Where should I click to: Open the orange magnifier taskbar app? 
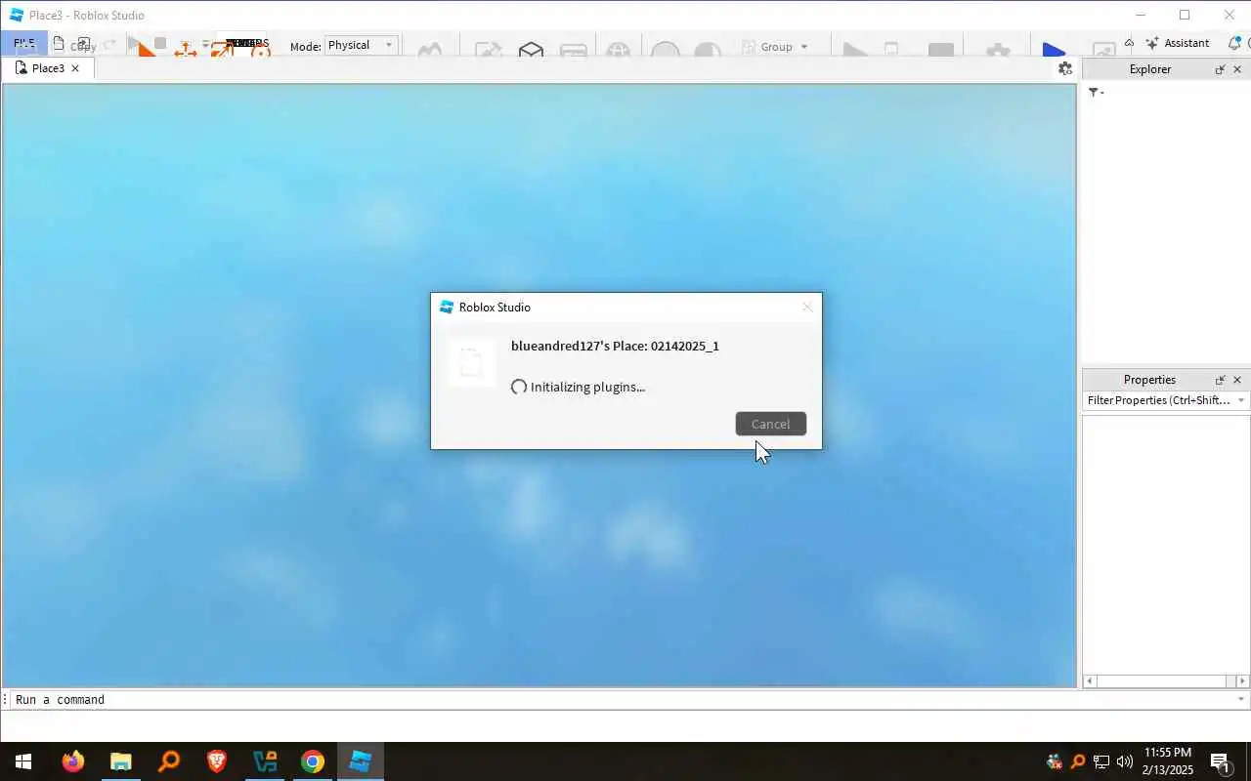(x=168, y=761)
